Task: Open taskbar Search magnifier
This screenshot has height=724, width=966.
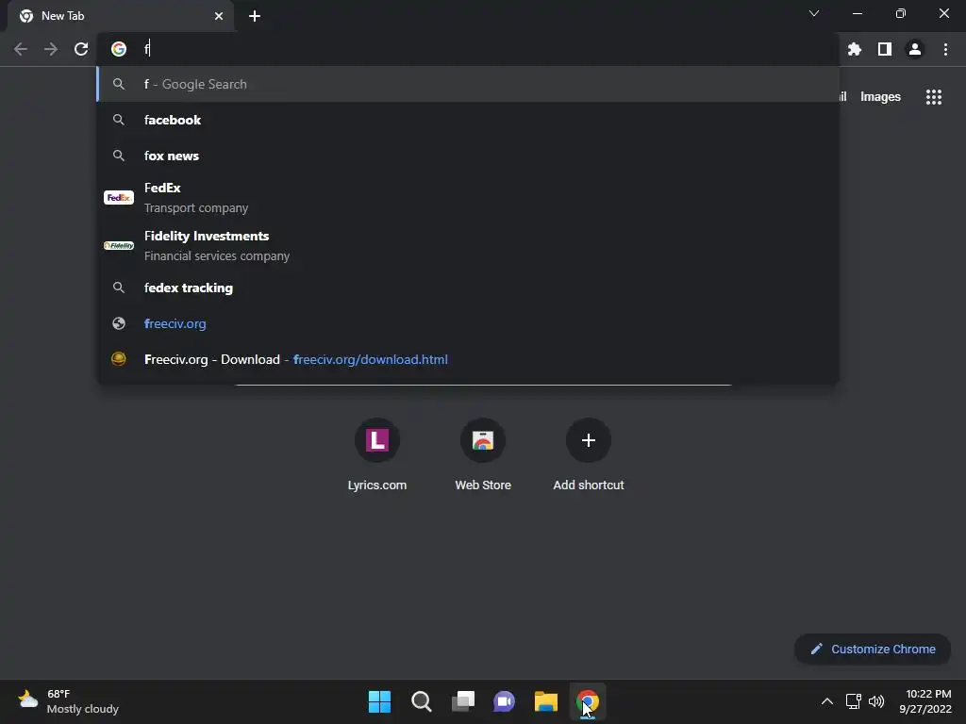Action: 422,701
